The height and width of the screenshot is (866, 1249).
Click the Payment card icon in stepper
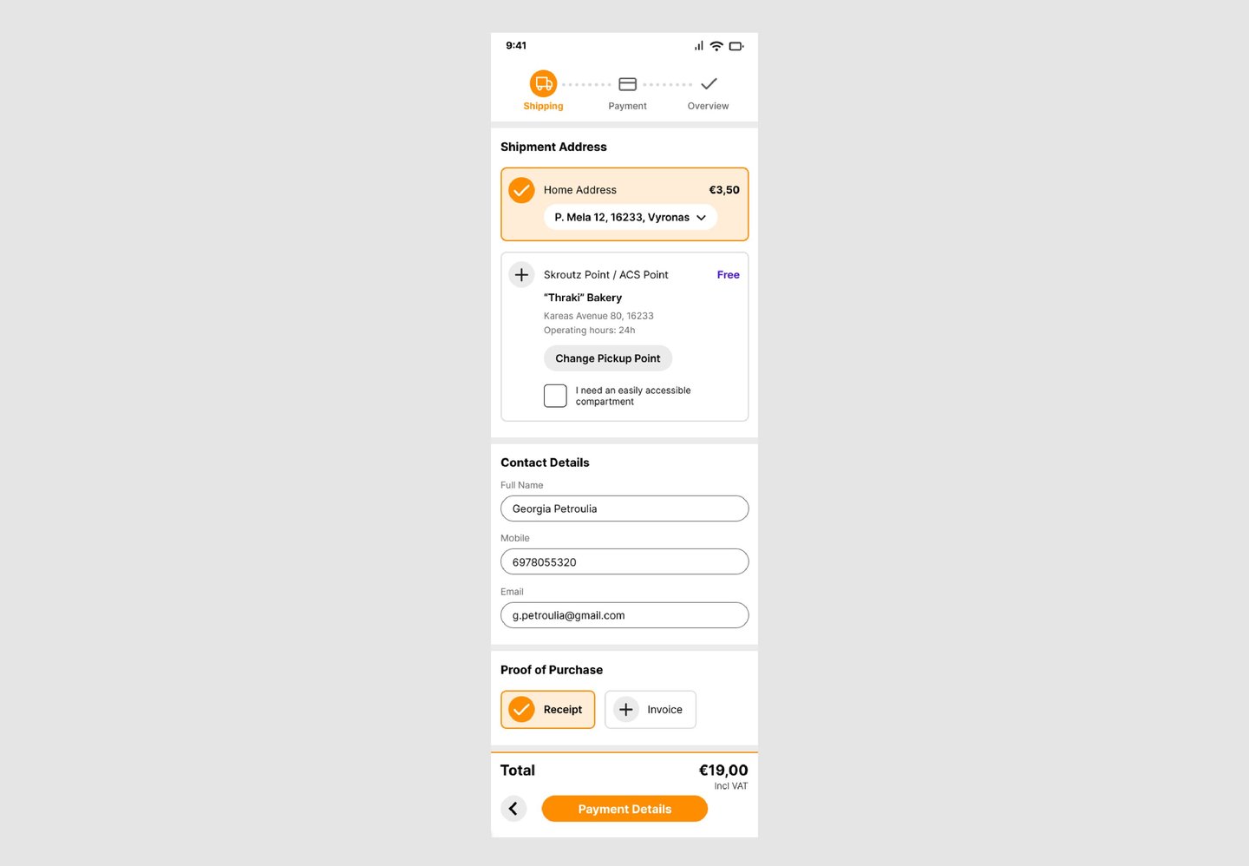coord(627,84)
